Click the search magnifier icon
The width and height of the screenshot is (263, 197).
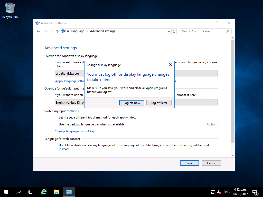coord(228,31)
